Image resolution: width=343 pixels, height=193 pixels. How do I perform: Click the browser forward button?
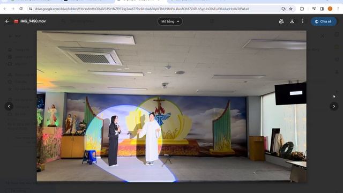pyautogui.click(x=13, y=9)
